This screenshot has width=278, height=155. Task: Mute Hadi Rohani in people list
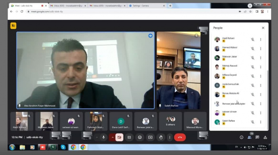[253, 40]
